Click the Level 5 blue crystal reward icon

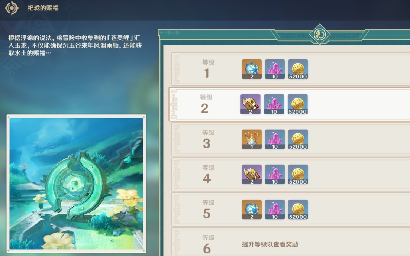click(252, 210)
